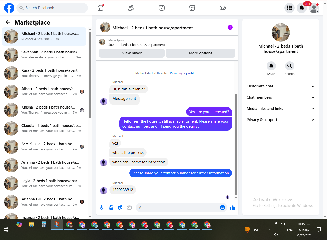This screenshot has height=240, width=327.
Task: Click the purple conversation information icon
Action: tap(230, 27)
